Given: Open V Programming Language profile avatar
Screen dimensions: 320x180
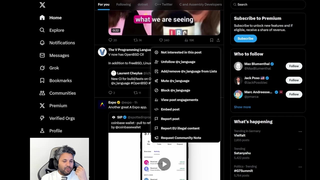Looking at the screenshot, I should pyautogui.click(x=102, y=52).
